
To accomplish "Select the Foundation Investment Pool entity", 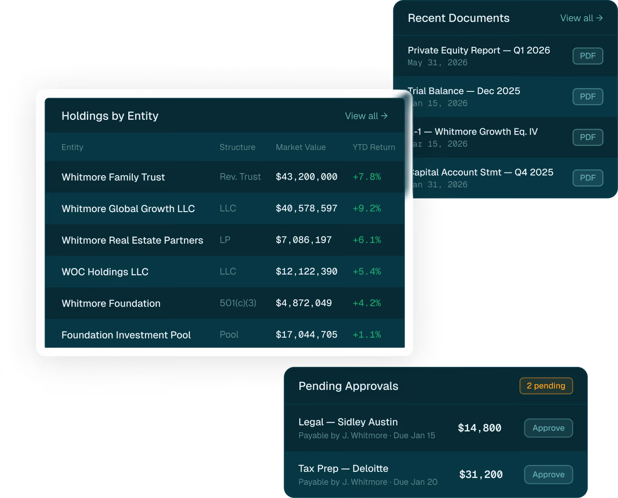I will (126, 335).
